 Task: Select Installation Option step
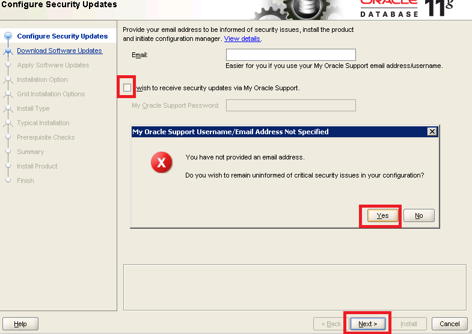click(42, 79)
